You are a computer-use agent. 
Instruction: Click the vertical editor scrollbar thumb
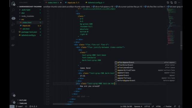(181, 40)
